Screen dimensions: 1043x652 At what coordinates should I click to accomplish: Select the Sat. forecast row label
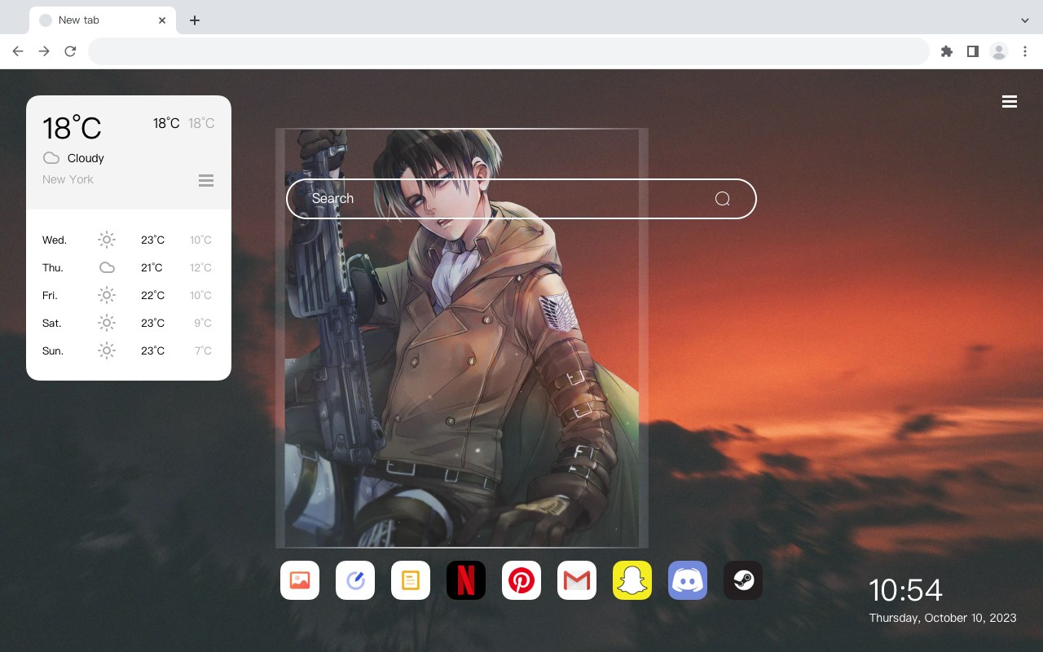point(52,324)
